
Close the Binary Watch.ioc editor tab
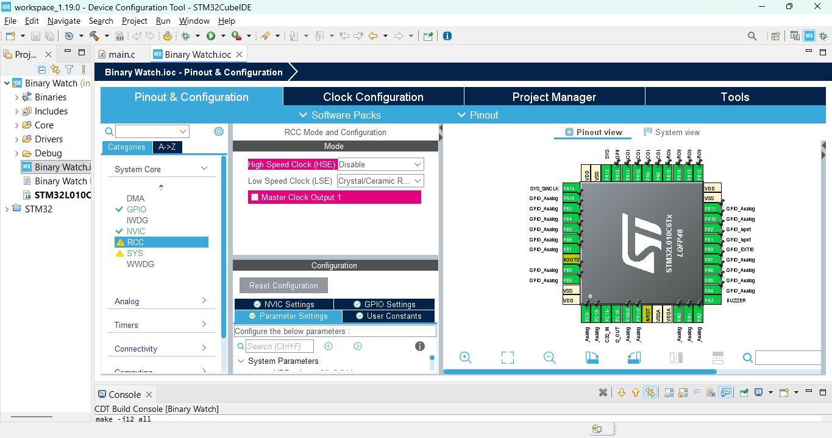click(x=240, y=54)
